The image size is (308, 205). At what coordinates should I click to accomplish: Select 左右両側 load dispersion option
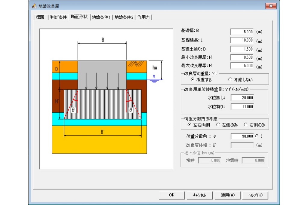click(189, 125)
